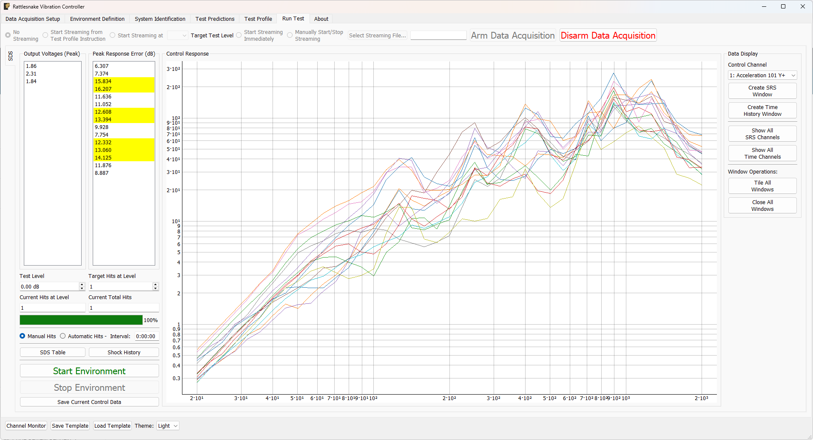Image resolution: width=813 pixels, height=440 pixels.
Task: Decrease Target Hits at Level stepper
Action: (156, 289)
